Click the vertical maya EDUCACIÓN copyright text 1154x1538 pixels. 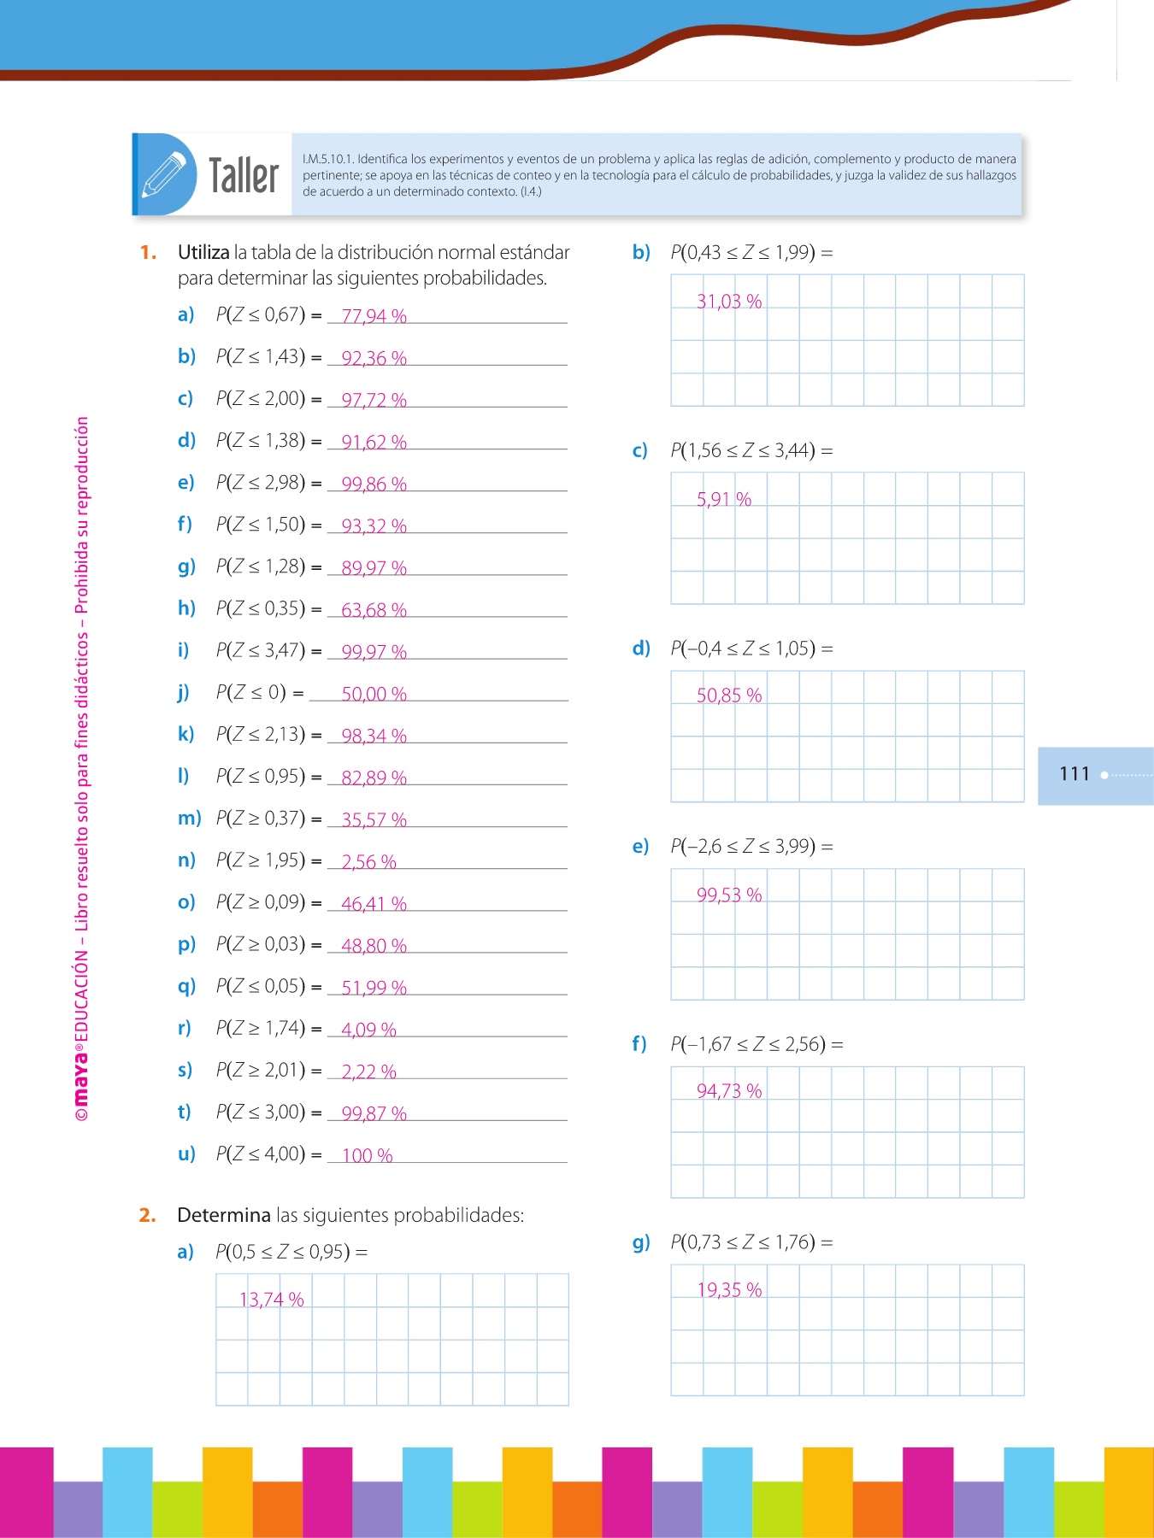pos(81,769)
